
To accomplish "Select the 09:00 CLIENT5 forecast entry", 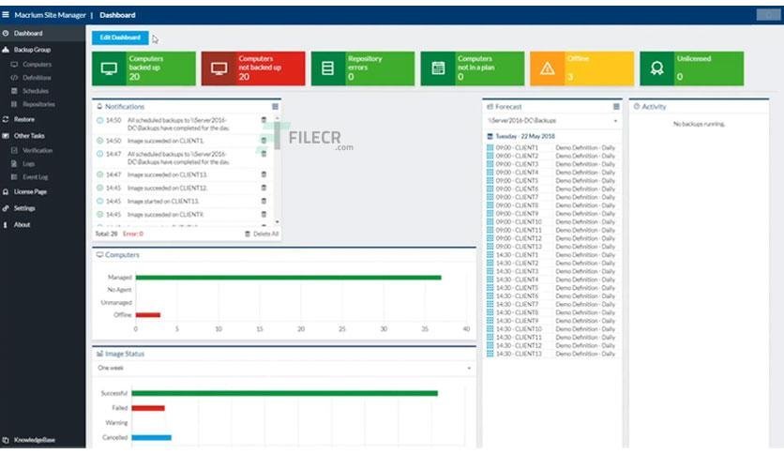I will tap(550, 181).
